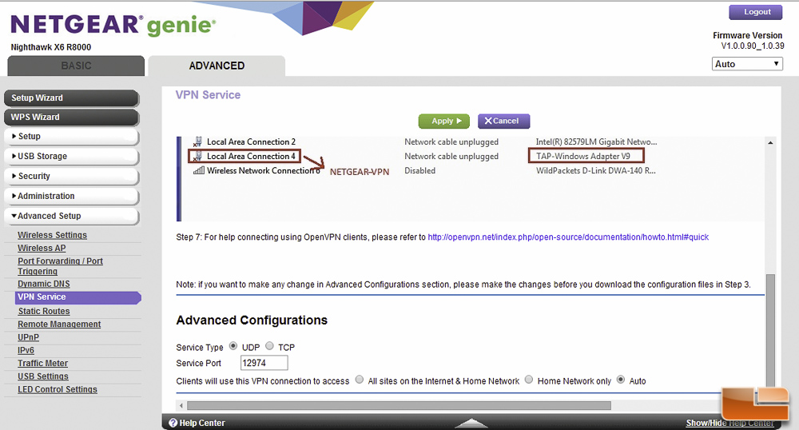Open the Setup Wizard
The width and height of the screenshot is (799, 430).
(x=71, y=98)
